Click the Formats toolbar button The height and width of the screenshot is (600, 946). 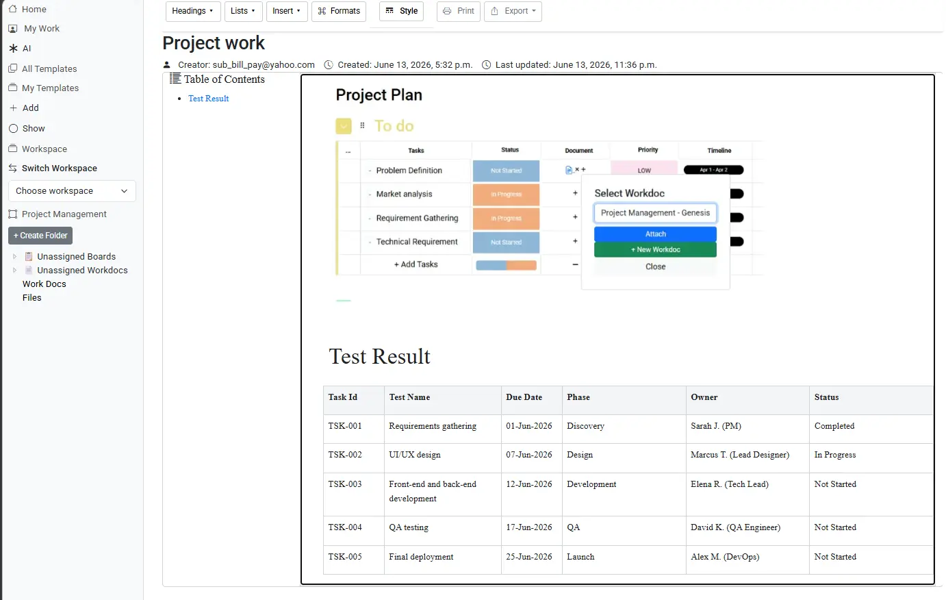[339, 11]
